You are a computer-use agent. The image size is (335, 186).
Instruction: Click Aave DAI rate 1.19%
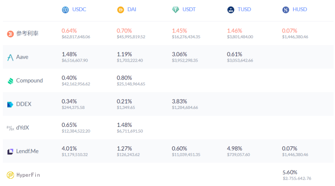(x=124, y=54)
